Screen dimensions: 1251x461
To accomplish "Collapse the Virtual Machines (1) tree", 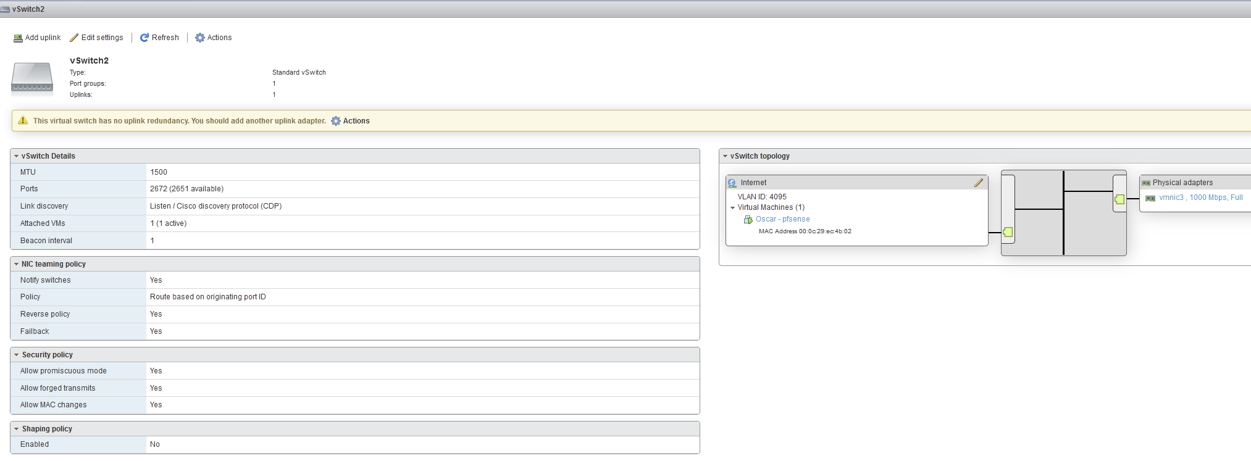I will click(733, 208).
